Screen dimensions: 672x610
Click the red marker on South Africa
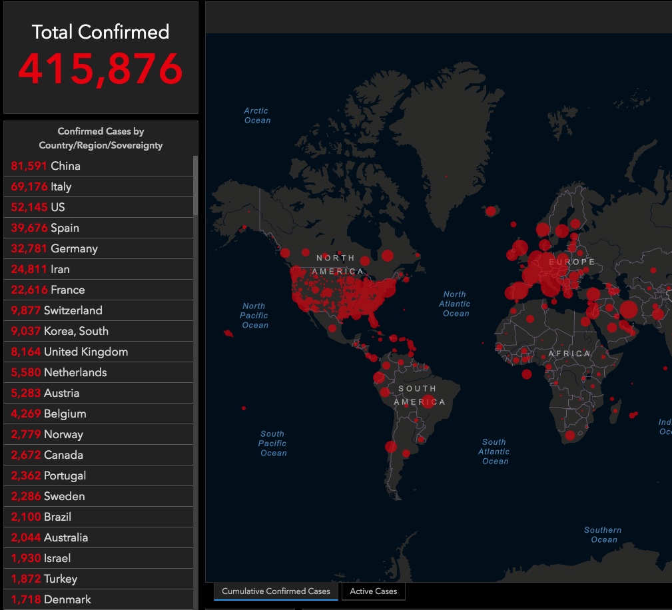[569, 436]
